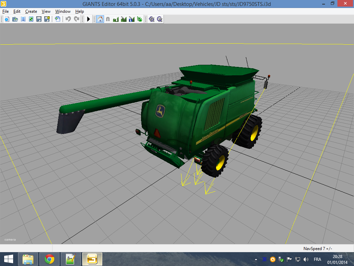Screen dimensions: 354x266
Task: Switch the FRA input language
Action: 317,259
